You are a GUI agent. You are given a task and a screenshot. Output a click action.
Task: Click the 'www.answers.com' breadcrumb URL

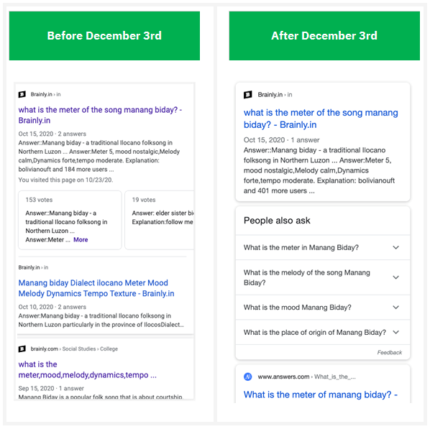click(283, 377)
